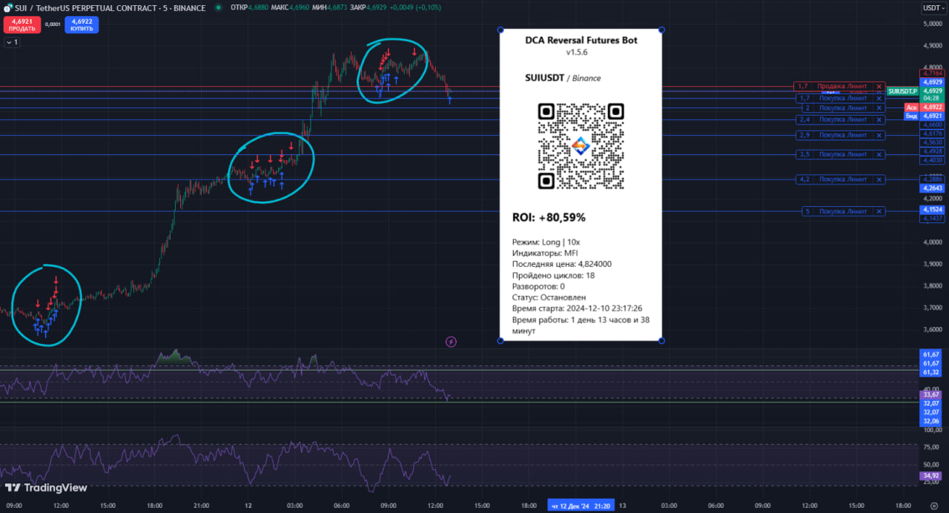Click the Последняя цена: 4,824000 line
The height and width of the screenshot is (513, 949).
562,265
